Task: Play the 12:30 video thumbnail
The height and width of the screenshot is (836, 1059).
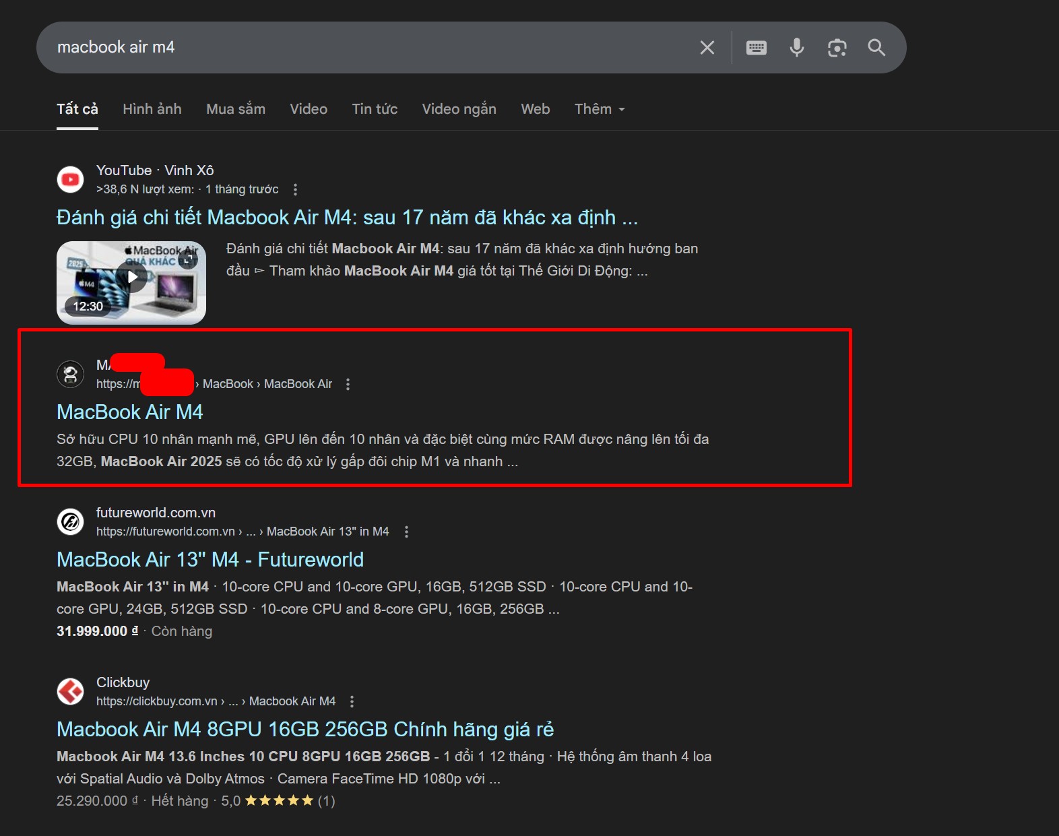Action: [131, 283]
